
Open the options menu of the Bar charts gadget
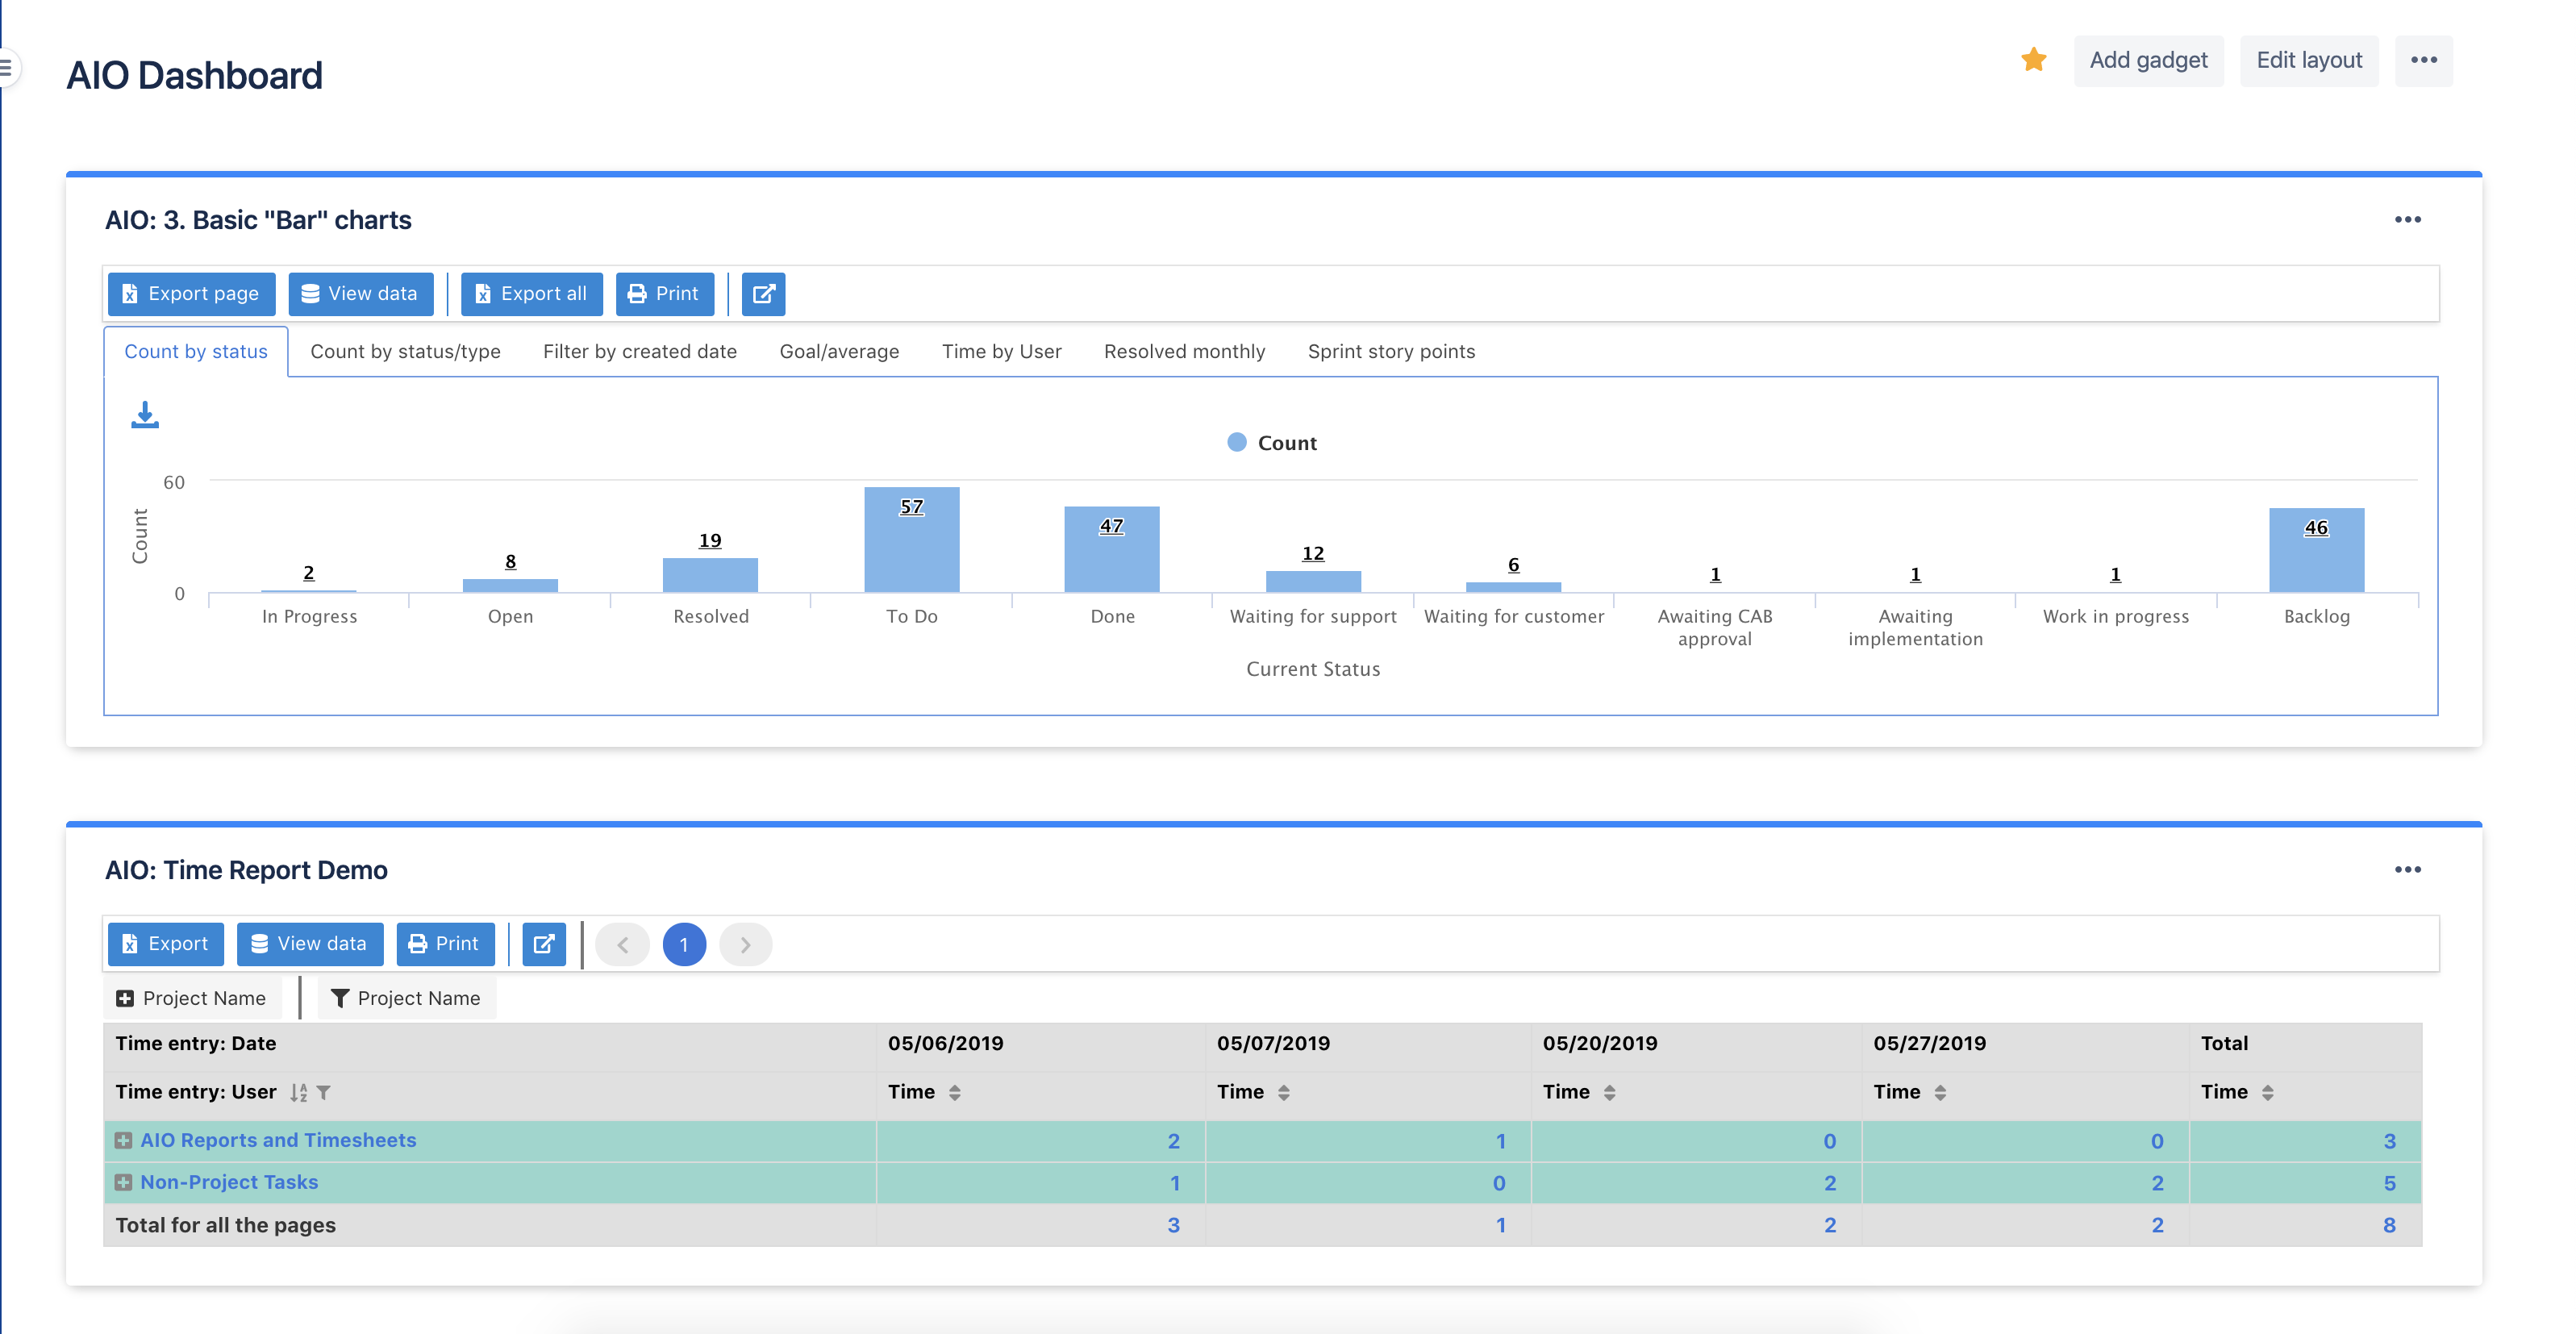(x=2408, y=220)
